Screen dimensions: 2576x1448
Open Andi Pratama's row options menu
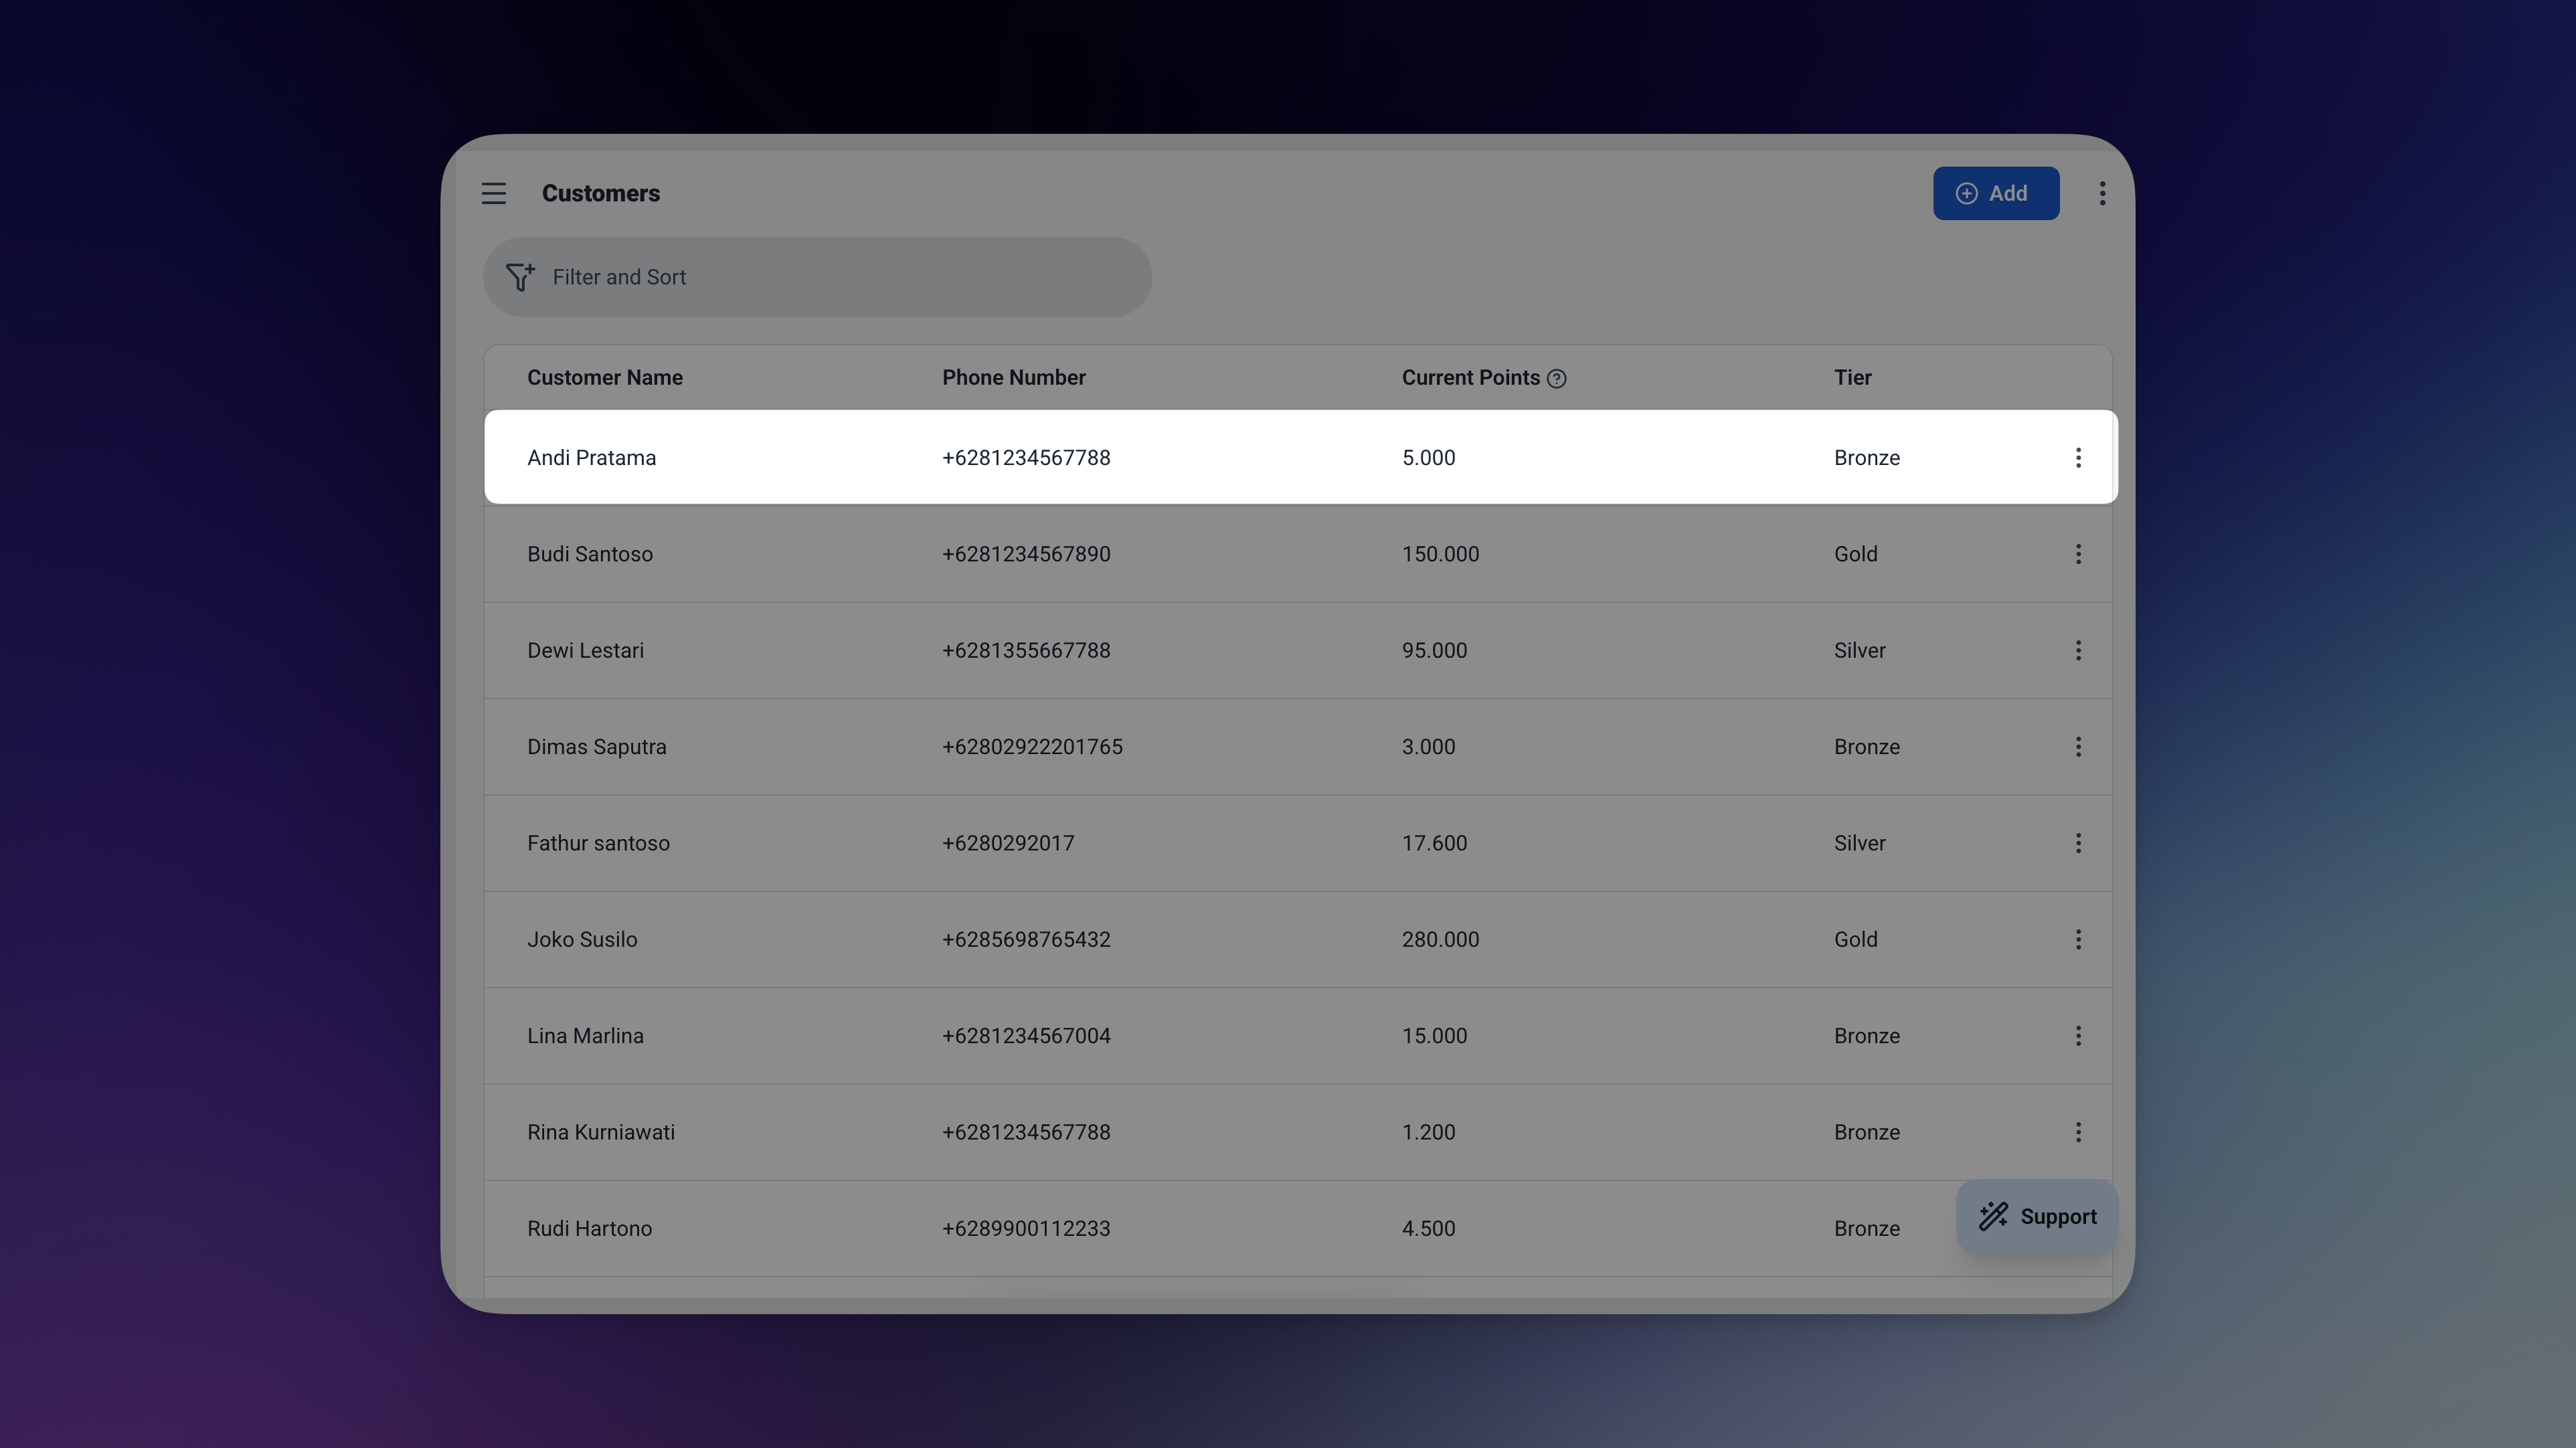pyautogui.click(x=2078, y=458)
